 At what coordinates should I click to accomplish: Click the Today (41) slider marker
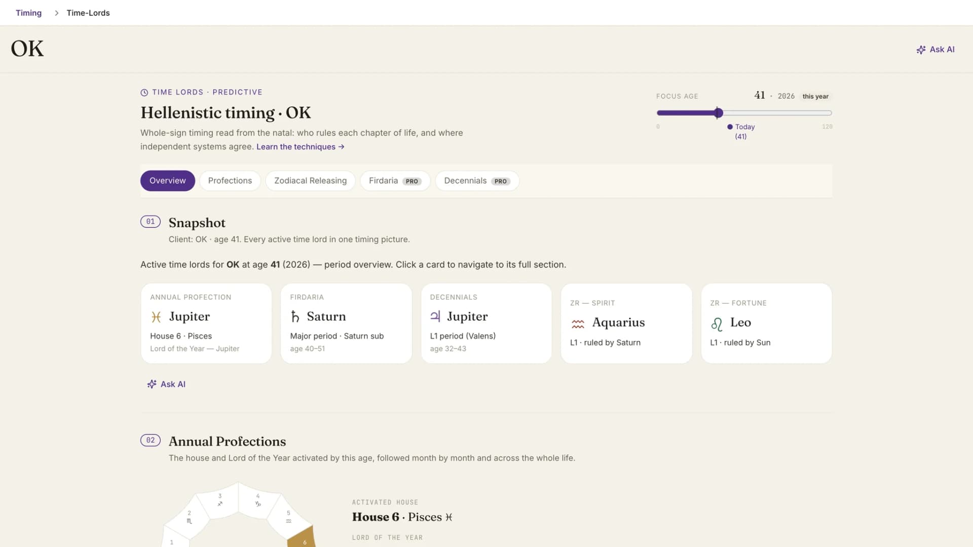pos(741,131)
